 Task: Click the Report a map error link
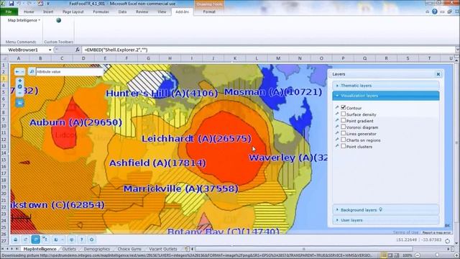(x=436, y=232)
